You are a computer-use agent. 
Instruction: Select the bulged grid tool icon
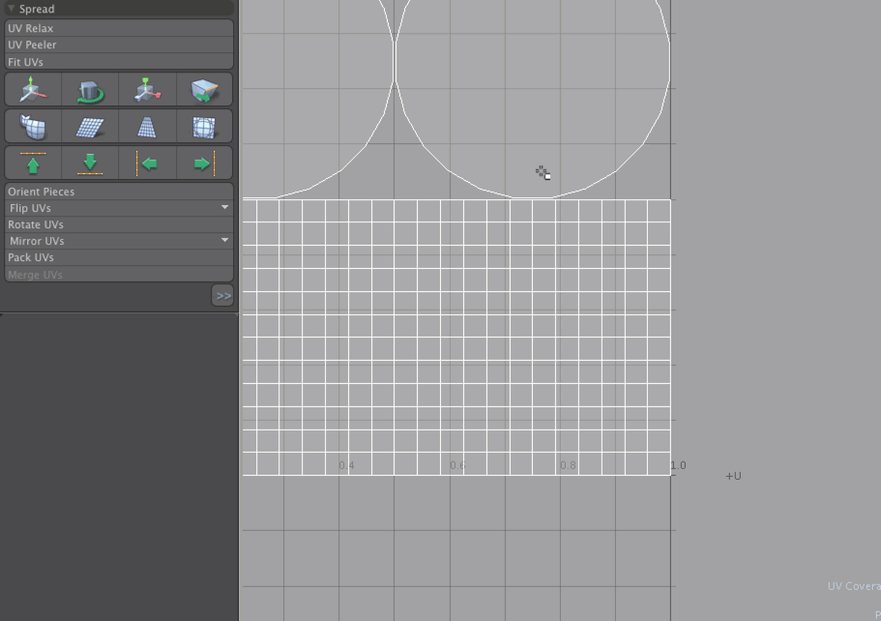click(x=204, y=127)
